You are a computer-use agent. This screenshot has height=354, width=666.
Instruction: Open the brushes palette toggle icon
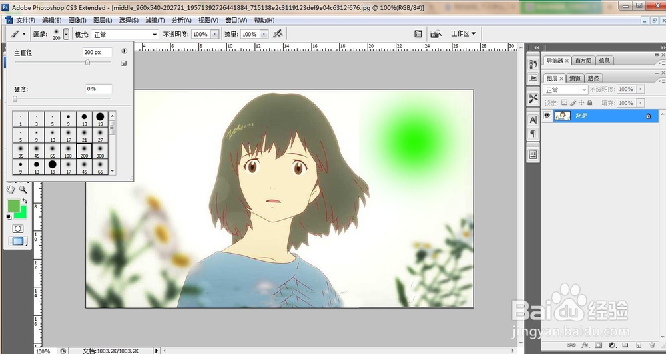tap(418, 34)
